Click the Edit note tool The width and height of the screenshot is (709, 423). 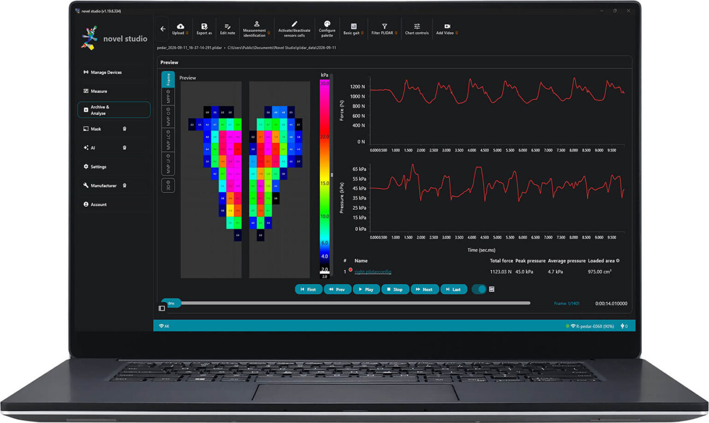pos(228,29)
